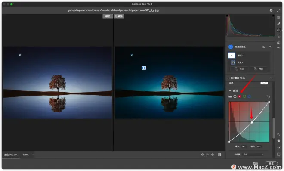Click the Subtract from mask button
This screenshot has width=284, height=171.
(x=258, y=69)
